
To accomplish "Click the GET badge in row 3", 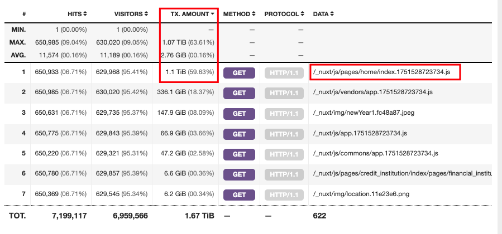I will tap(239, 114).
